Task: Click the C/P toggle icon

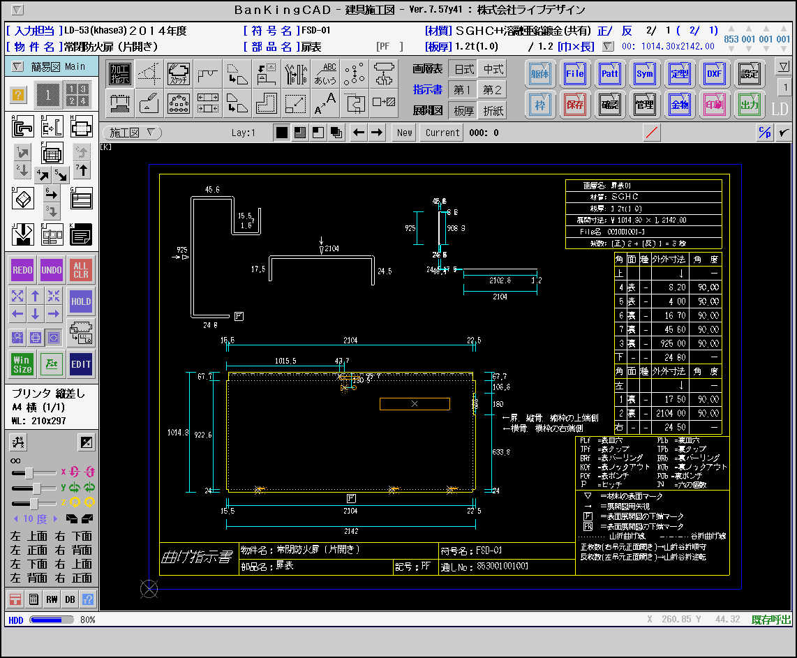Action: click(764, 133)
